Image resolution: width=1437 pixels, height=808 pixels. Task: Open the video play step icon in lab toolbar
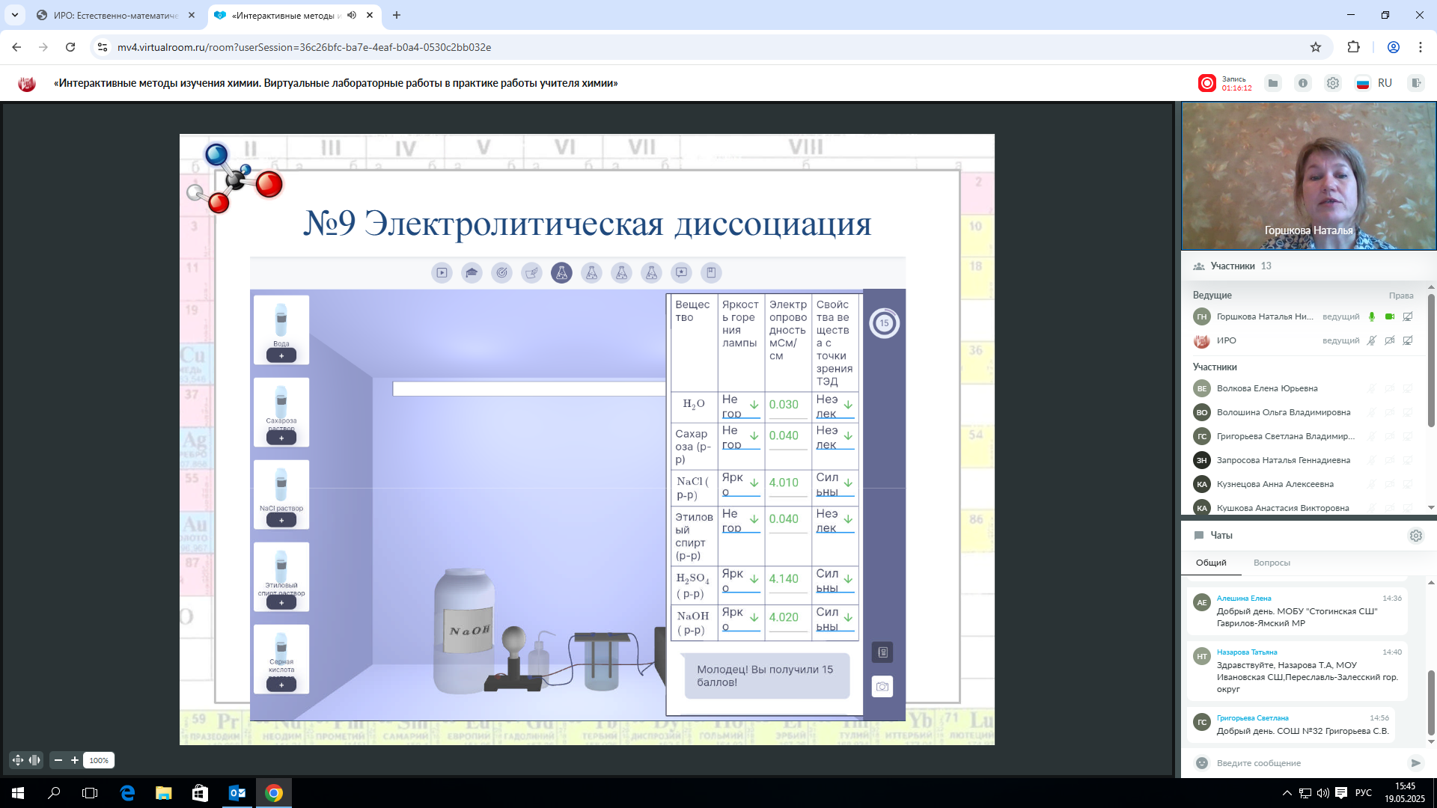click(x=442, y=273)
